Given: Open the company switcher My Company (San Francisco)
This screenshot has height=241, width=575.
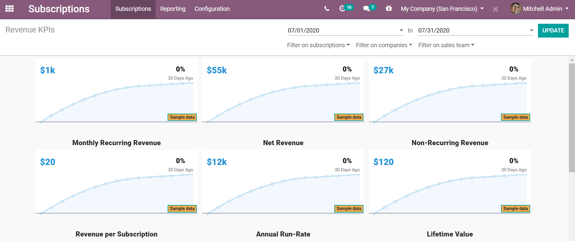Looking at the screenshot, I should tap(442, 9).
